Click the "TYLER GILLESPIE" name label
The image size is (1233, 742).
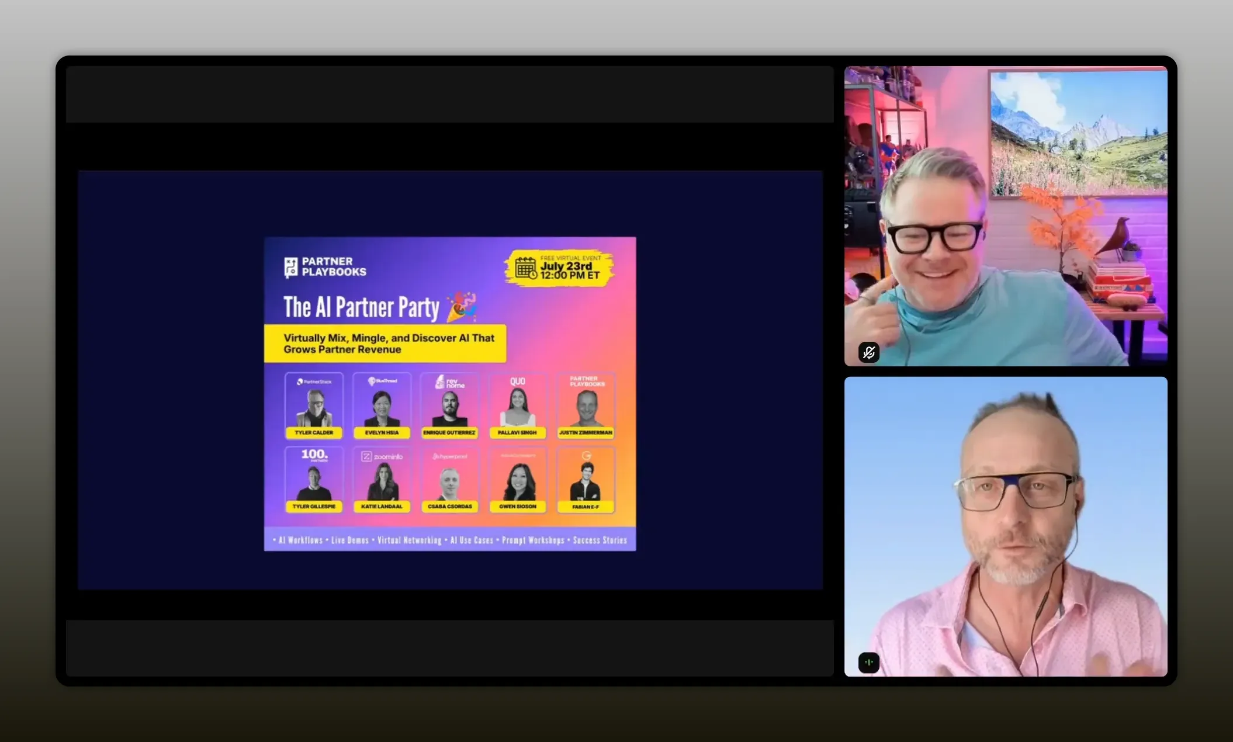pos(314,507)
